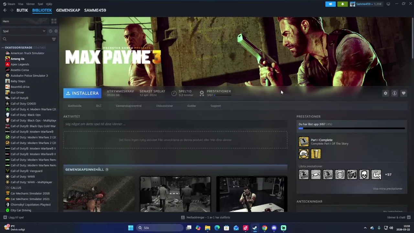Open the collections grid view icon
414x233 pixels.
tap(54, 21)
